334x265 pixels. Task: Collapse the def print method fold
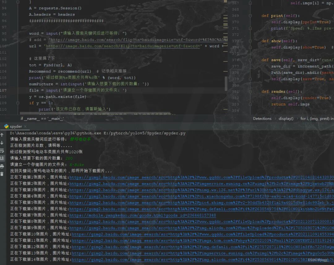(250, 16)
